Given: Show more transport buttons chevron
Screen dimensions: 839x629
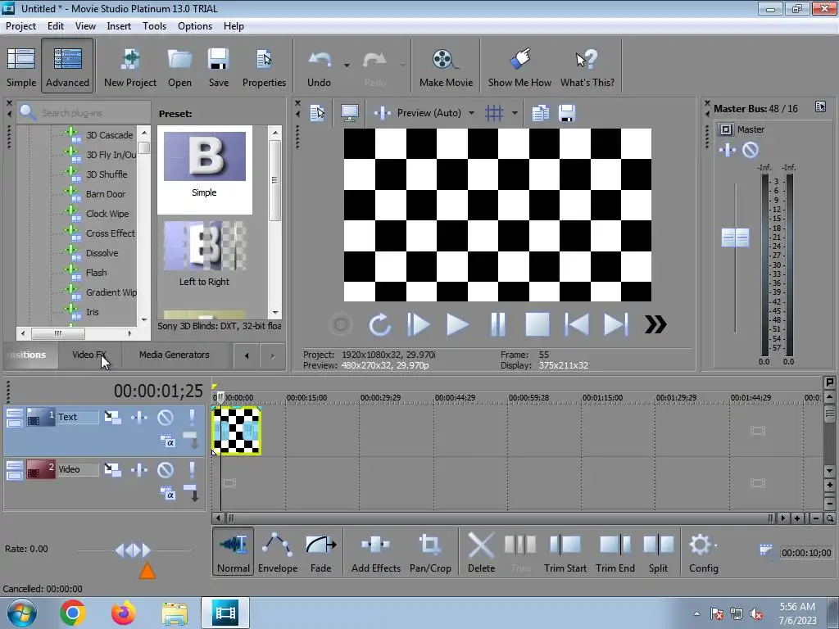Looking at the screenshot, I should pos(655,324).
